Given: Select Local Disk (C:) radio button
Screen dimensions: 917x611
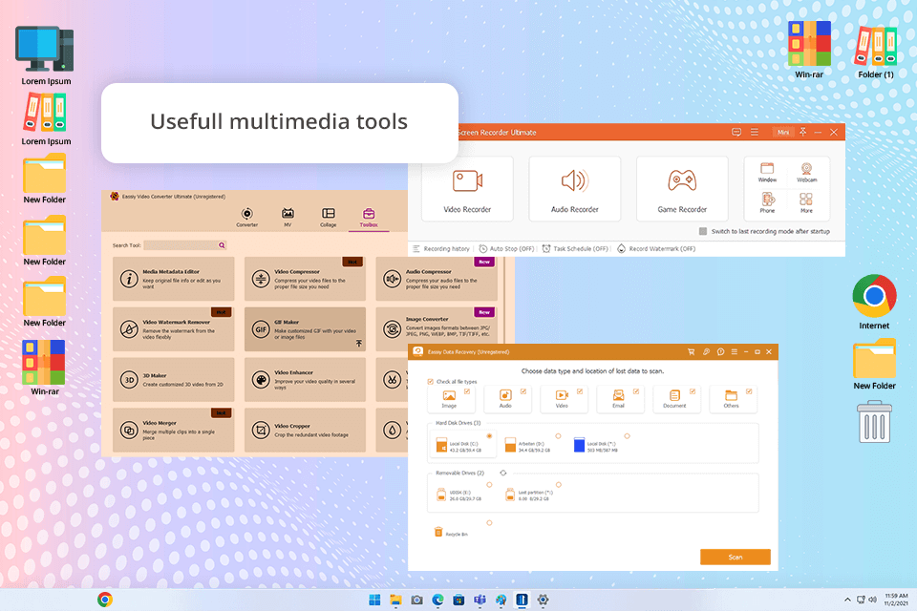Looking at the screenshot, I should (x=489, y=436).
